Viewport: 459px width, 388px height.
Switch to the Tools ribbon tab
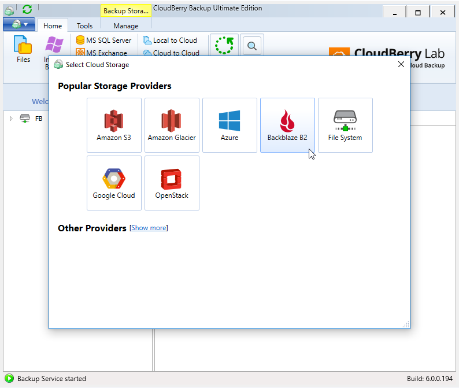(x=84, y=26)
